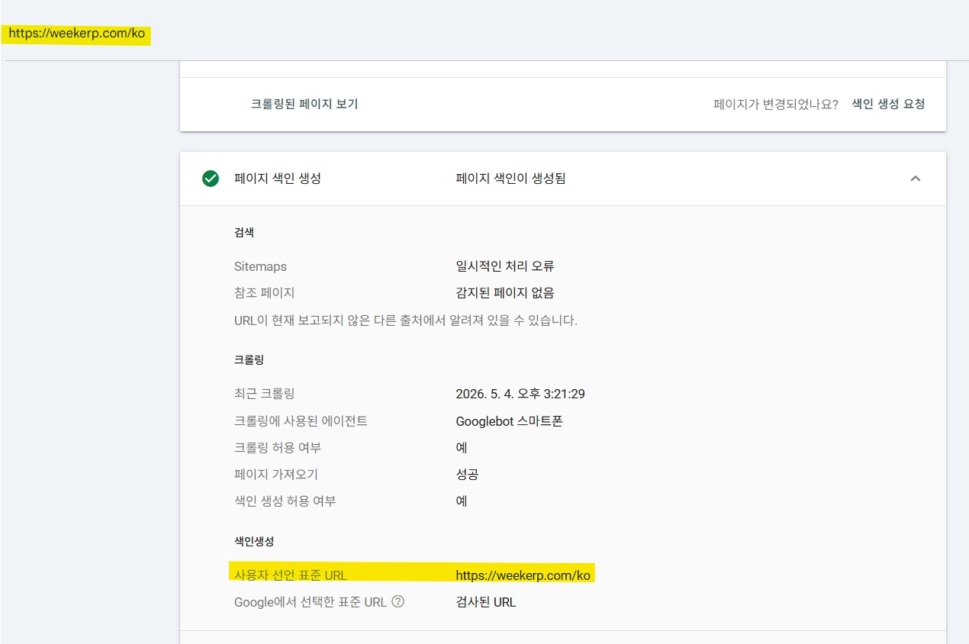Click 예 value for 색인 생성 허용 여부

[x=462, y=501]
